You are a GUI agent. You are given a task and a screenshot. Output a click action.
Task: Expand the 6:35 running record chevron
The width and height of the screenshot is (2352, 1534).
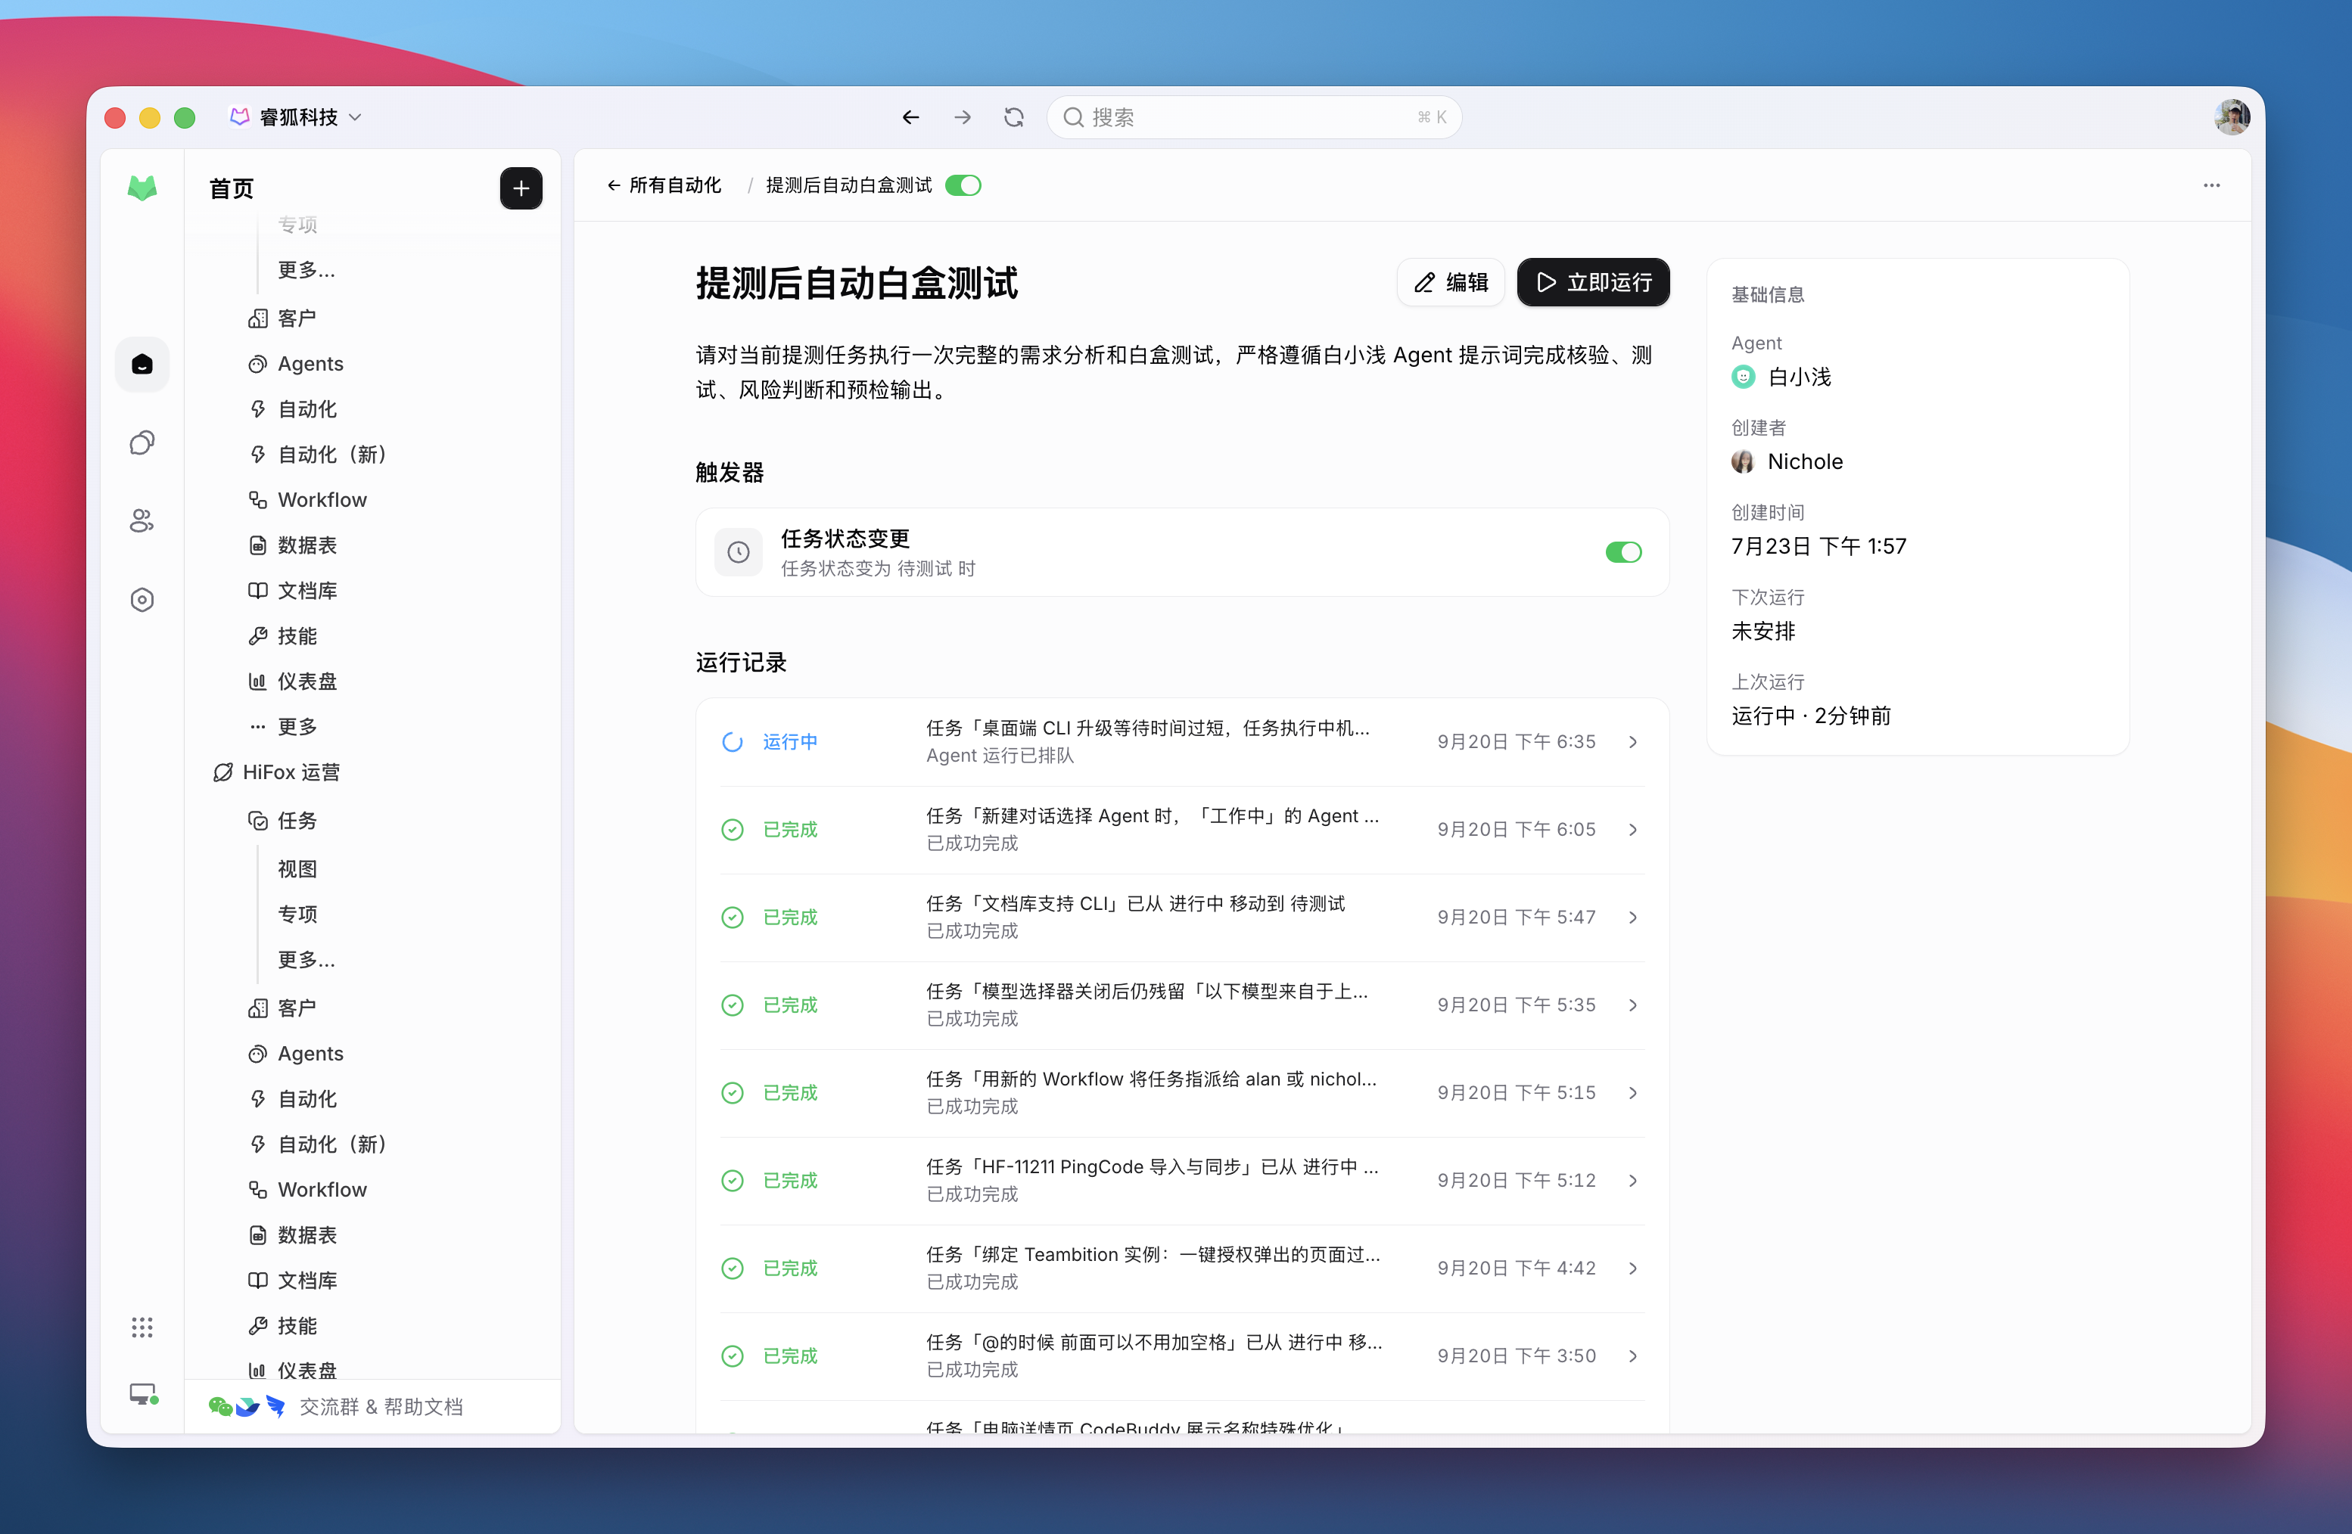tap(1632, 742)
